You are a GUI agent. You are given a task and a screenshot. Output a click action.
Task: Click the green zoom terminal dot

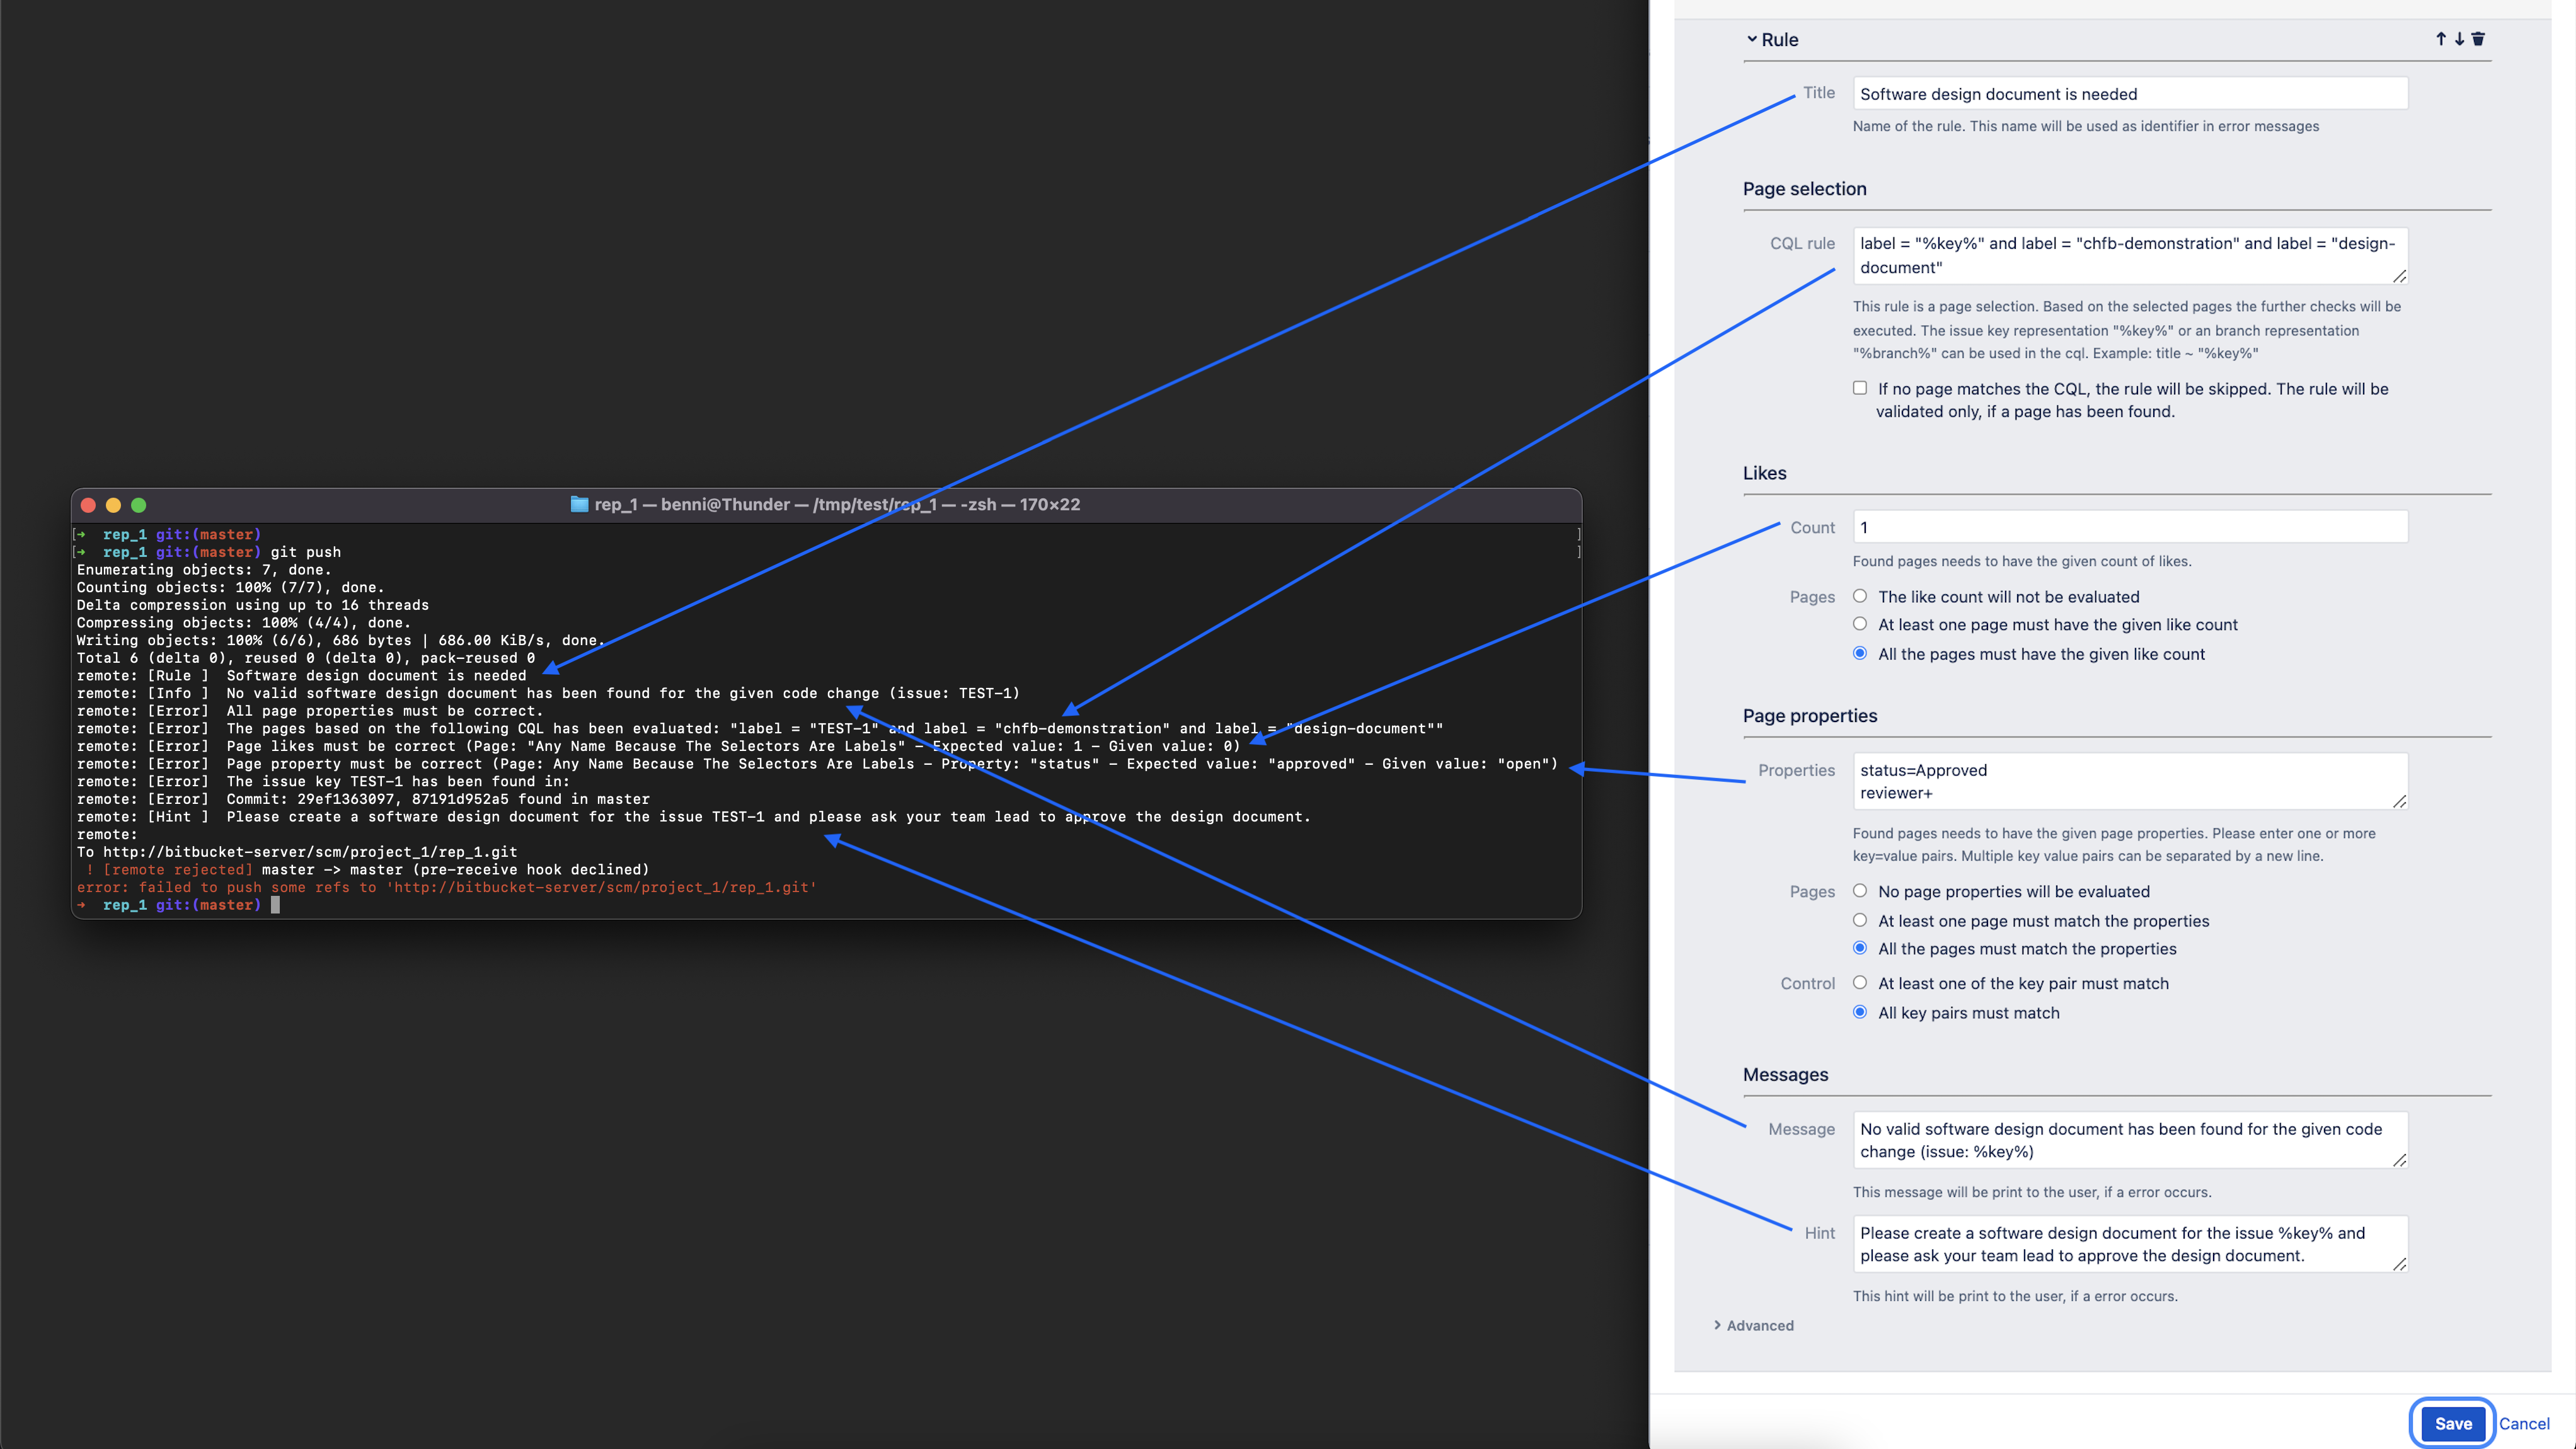pyautogui.click(x=139, y=505)
